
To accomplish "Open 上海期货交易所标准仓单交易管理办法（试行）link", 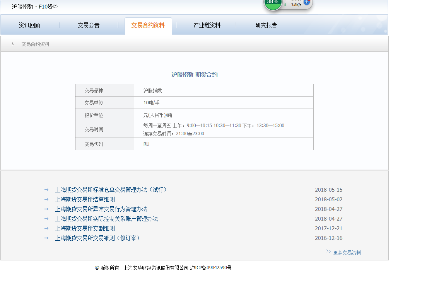I will (x=111, y=190).
